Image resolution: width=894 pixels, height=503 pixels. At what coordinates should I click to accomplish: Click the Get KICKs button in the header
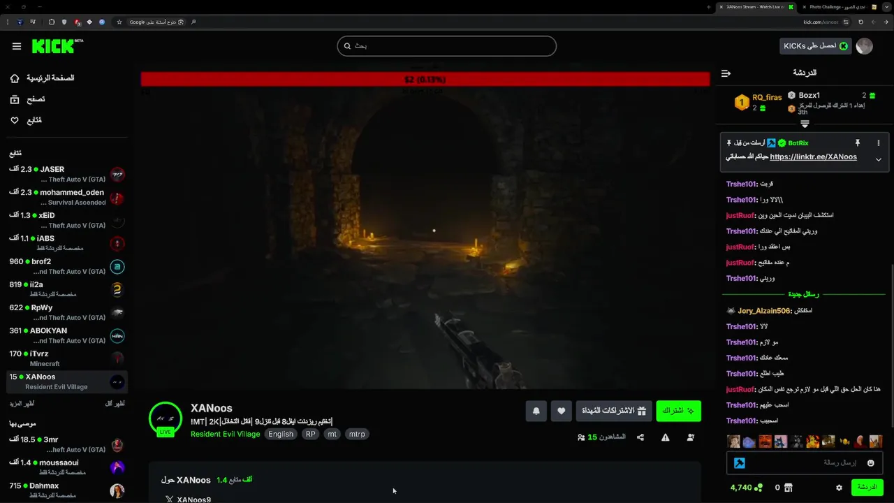tap(815, 46)
